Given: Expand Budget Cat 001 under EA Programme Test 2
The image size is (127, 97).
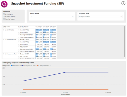Looking at the screenshot, I should tap(19, 54).
